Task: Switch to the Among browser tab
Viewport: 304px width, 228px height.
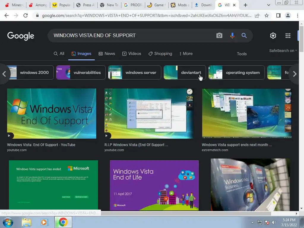Action: (38, 5)
